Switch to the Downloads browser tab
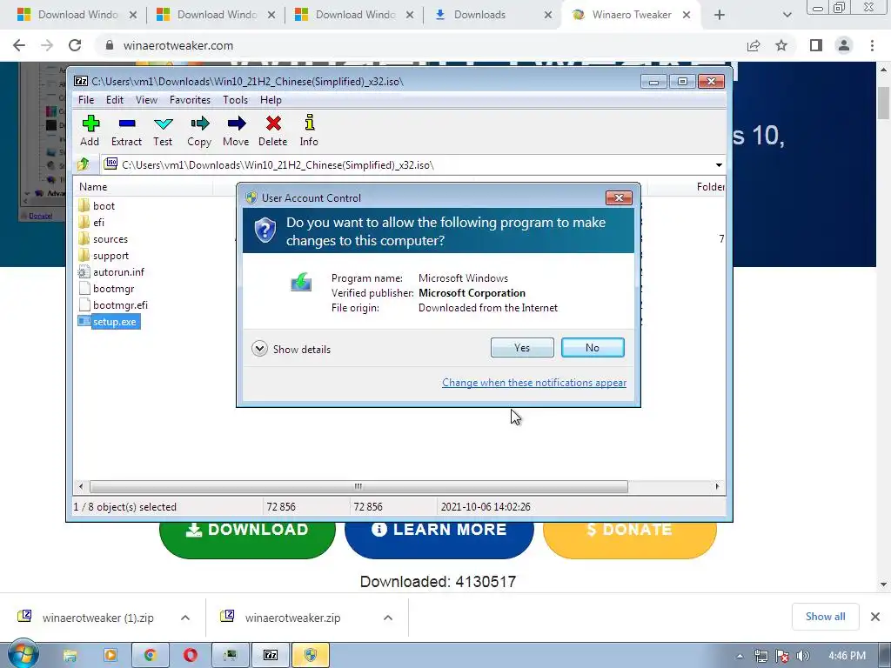 [x=492, y=15]
